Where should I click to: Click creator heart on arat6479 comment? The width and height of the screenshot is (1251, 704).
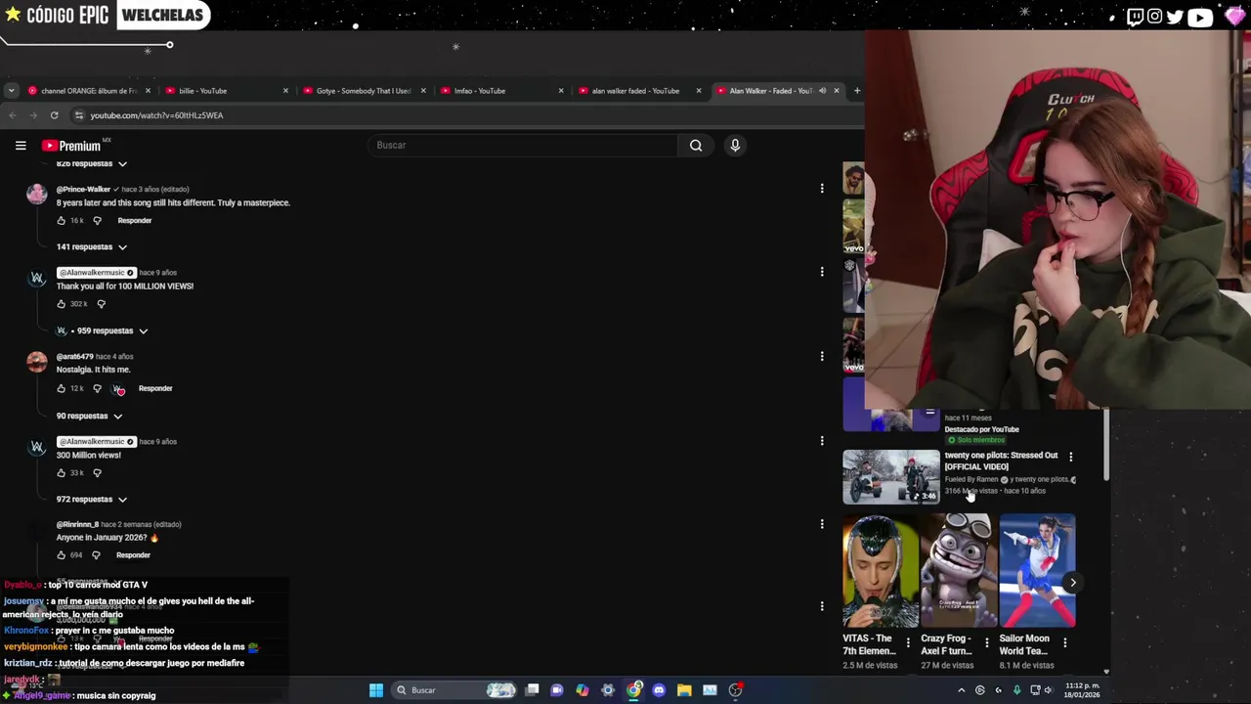point(118,389)
